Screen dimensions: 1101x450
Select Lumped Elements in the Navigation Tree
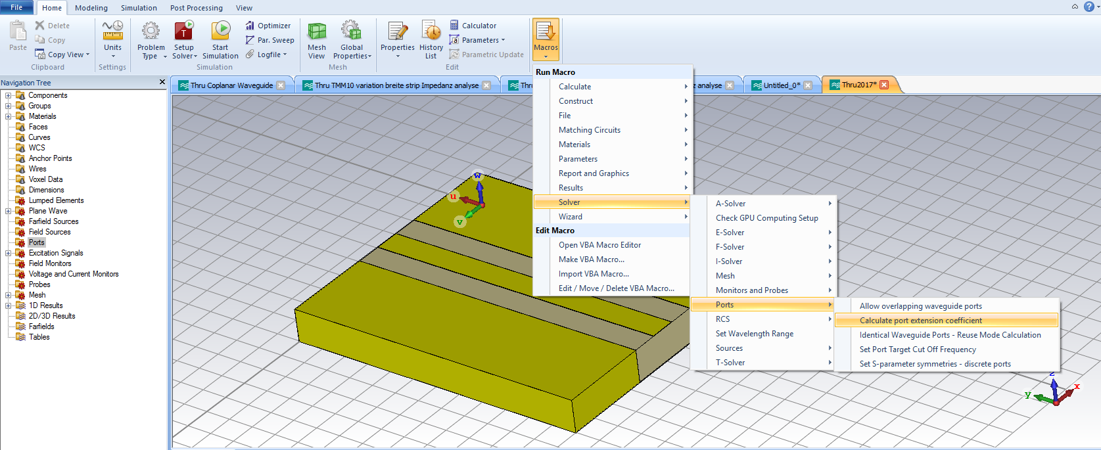point(56,200)
